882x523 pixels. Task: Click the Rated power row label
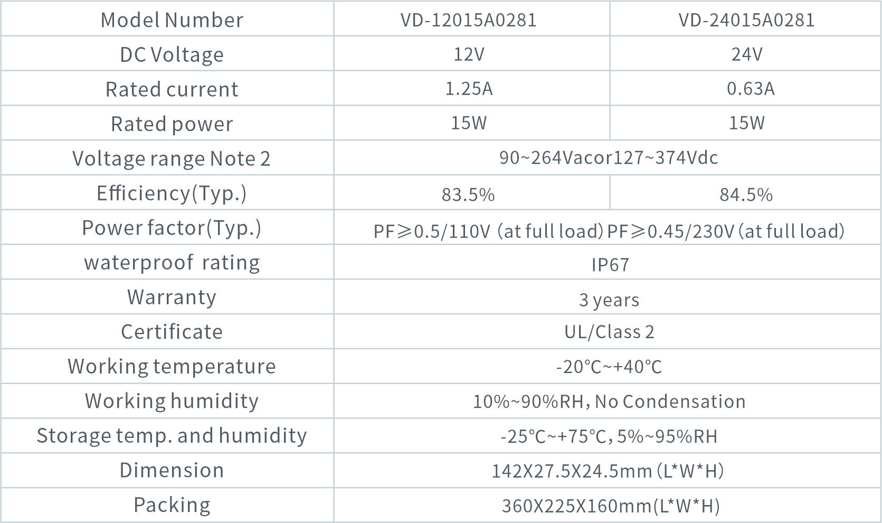point(172,124)
